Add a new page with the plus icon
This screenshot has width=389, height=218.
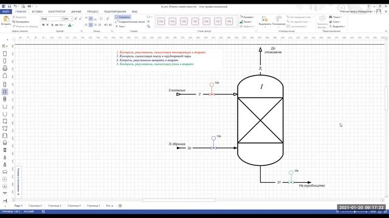(120, 206)
